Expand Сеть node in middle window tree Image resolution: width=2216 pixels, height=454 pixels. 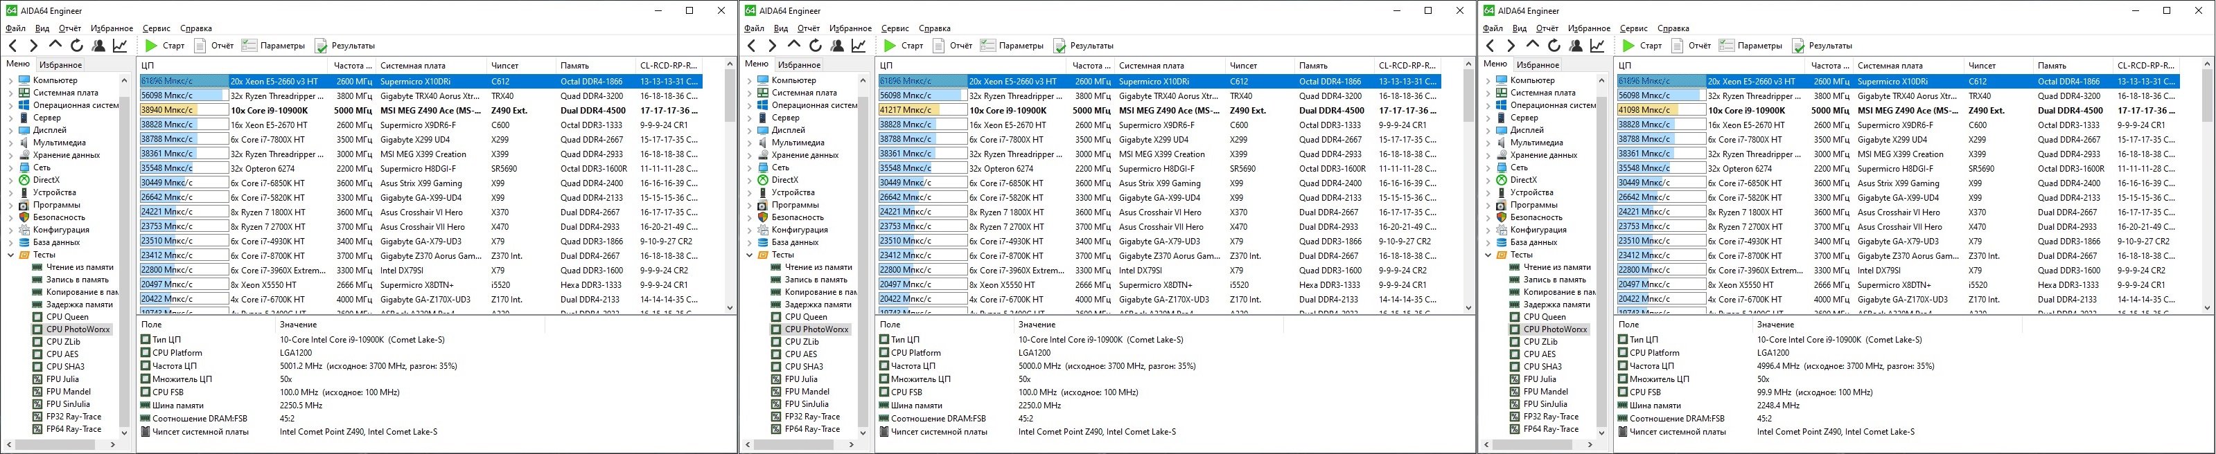(749, 167)
